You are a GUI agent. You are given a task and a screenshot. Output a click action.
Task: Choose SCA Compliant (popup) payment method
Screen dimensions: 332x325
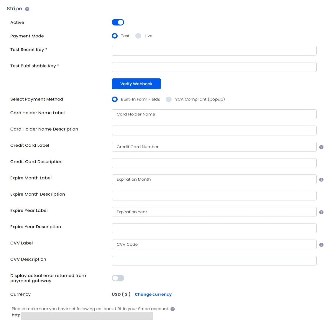pos(169,99)
